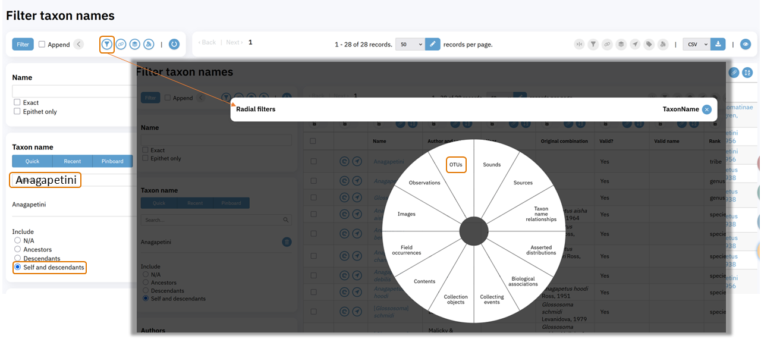Switch to the Recent tab
The height and width of the screenshot is (342, 761).
click(x=73, y=161)
